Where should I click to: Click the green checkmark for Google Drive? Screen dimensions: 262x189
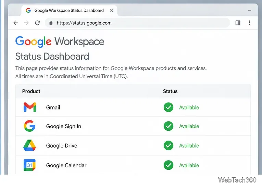(x=169, y=145)
